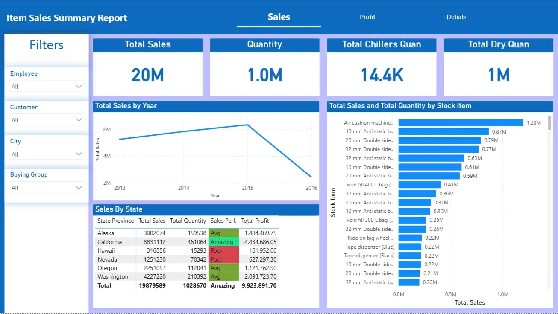
Task: Switch to the Sales tab
Action: point(279,17)
